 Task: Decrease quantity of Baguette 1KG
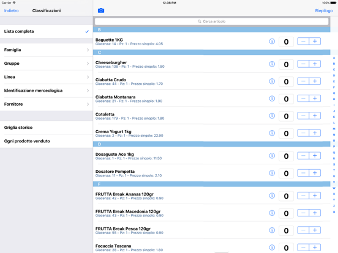coord(303,42)
